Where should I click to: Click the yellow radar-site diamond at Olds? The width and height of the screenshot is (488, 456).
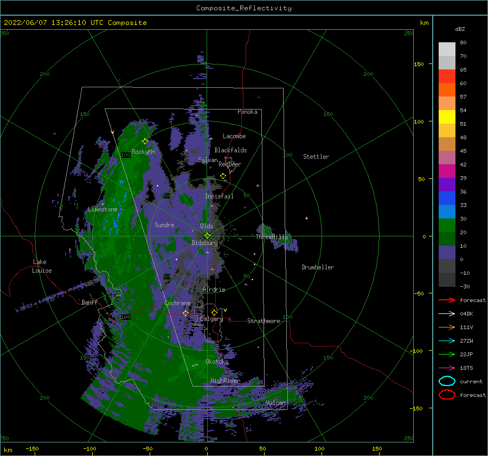click(x=207, y=236)
